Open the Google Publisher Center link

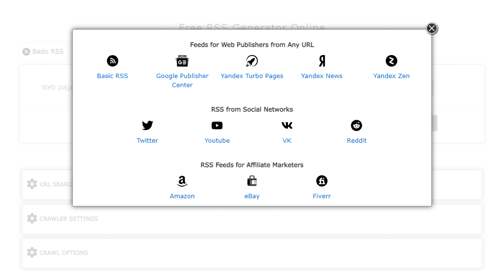pyautogui.click(x=182, y=80)
